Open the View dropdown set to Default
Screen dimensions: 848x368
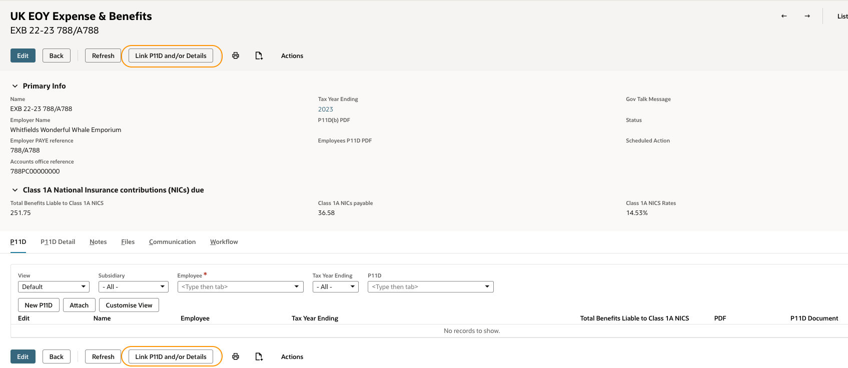coord(54,286)
